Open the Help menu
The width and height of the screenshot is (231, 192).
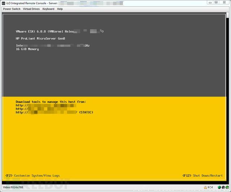pyautogui.click(x=60, y=9)
